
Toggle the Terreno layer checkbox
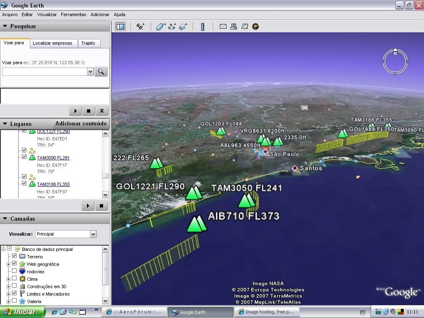click(14, 256)
